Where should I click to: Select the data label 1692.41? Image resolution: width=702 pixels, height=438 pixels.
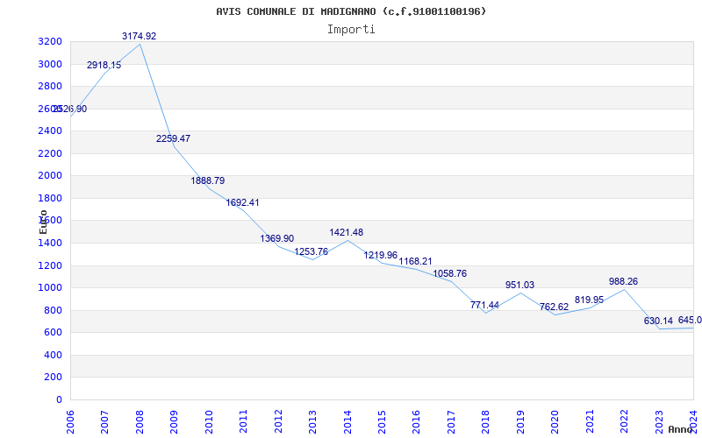[242, 202]
